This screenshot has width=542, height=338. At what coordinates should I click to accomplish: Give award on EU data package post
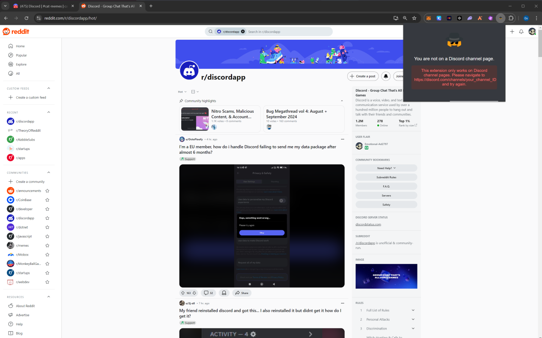224,293
